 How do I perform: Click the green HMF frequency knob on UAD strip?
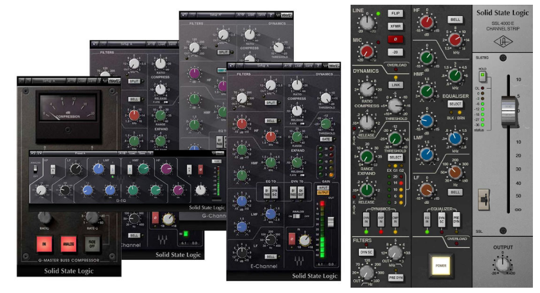[455, 76]
